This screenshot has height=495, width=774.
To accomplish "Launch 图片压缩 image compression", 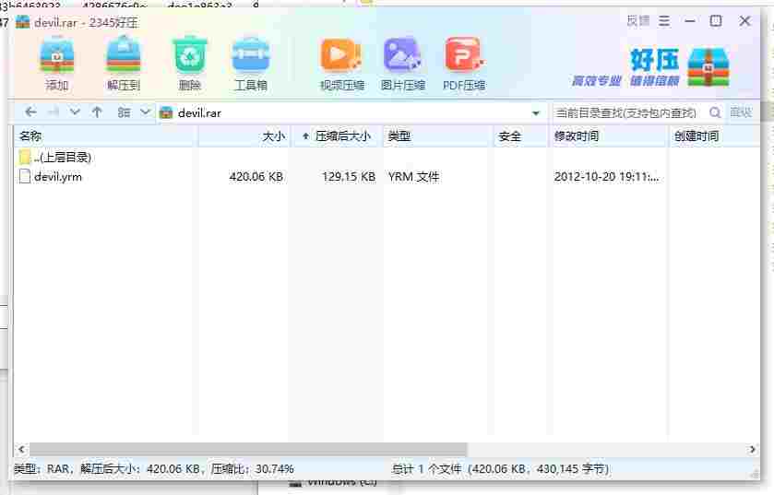I will [x=403, y=65].
